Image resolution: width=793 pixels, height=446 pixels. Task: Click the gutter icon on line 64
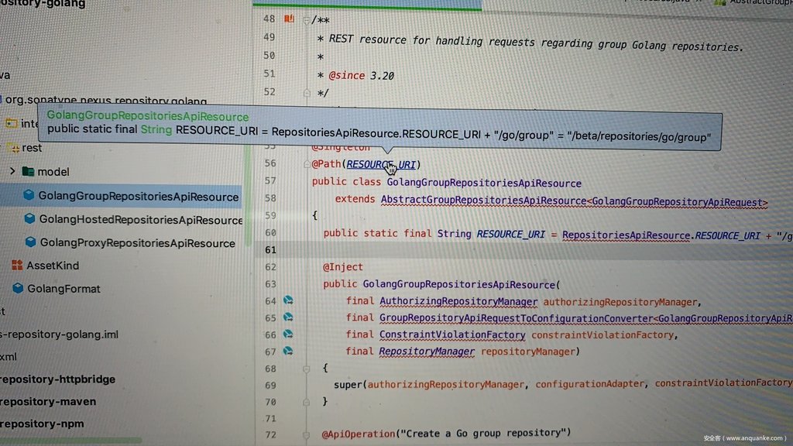288,300
